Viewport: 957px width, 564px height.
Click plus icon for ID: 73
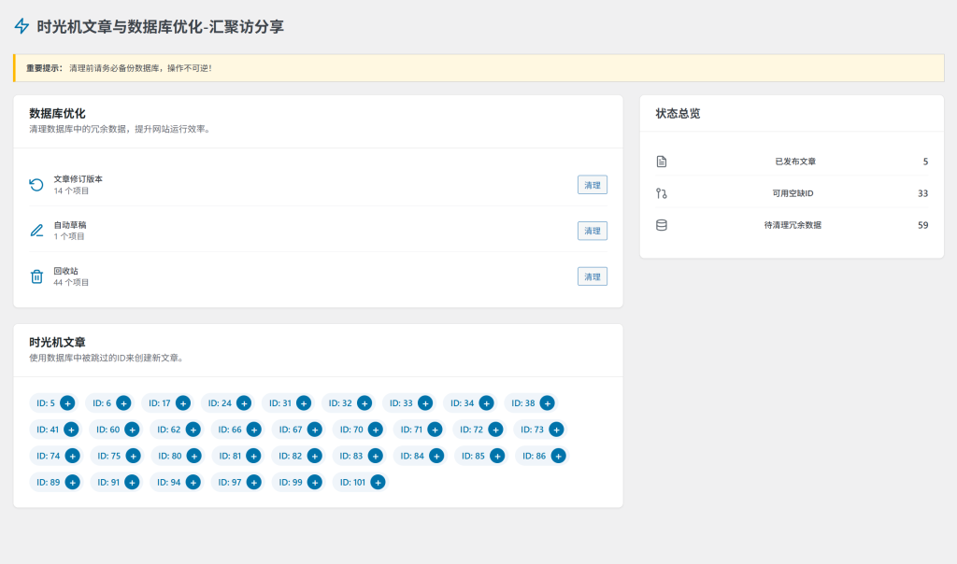point(556,430)
